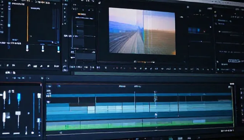Click the orange-filled scrubber under the preview monitor
244x140 pixels.
[144, 62]
